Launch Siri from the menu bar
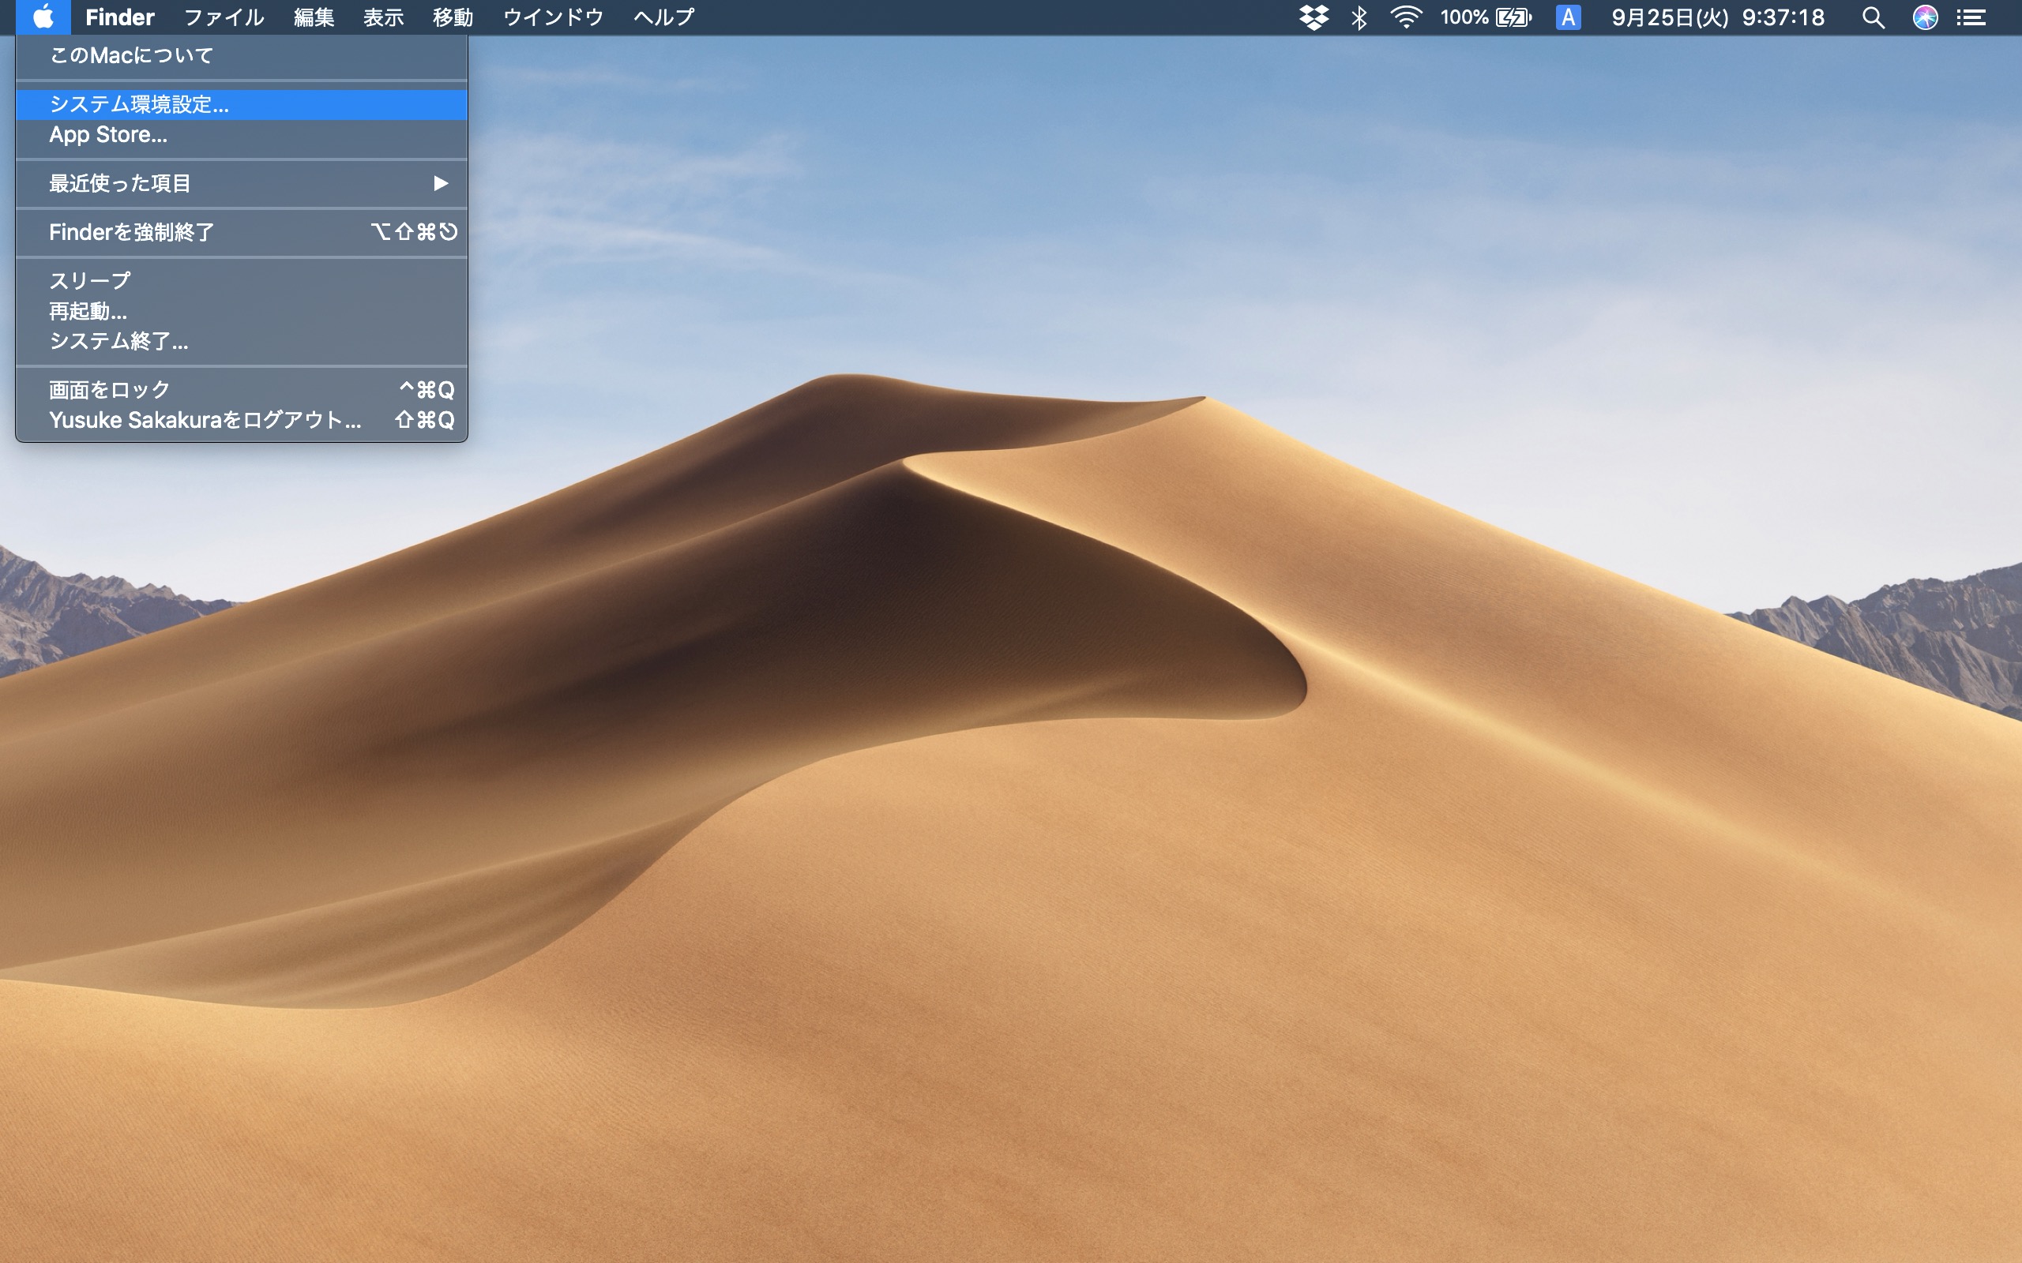The height and width of the screenshot is (1263, 2022). coord(1925,17)
